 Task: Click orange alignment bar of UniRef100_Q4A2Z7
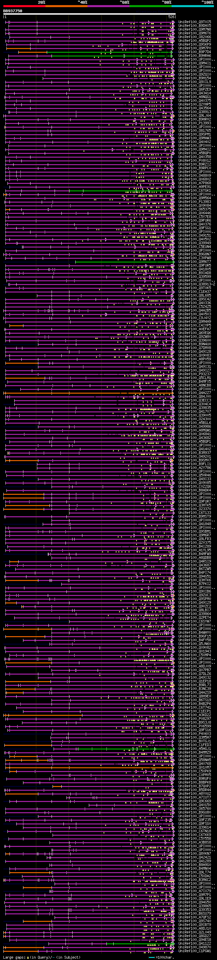88,393
